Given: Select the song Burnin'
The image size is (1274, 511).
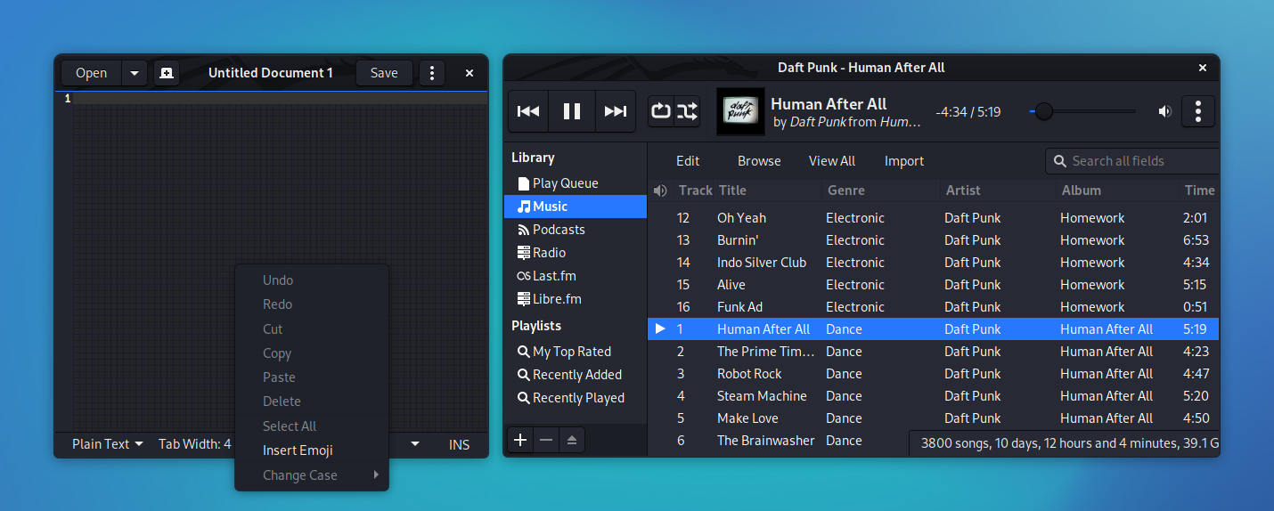Looking at the screenshot, I should (x=933, y=240).
